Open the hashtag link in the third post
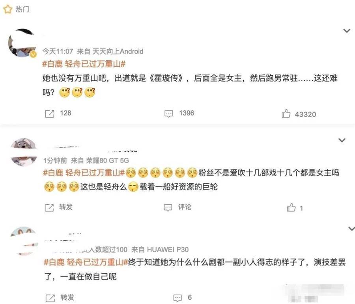Viewport: 355px width, 304px height. [86, 262]
